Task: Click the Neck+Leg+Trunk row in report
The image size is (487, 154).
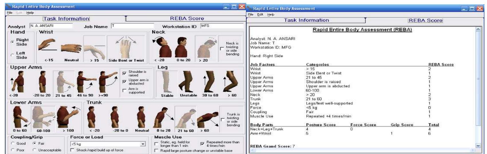Action: (344, 129)
